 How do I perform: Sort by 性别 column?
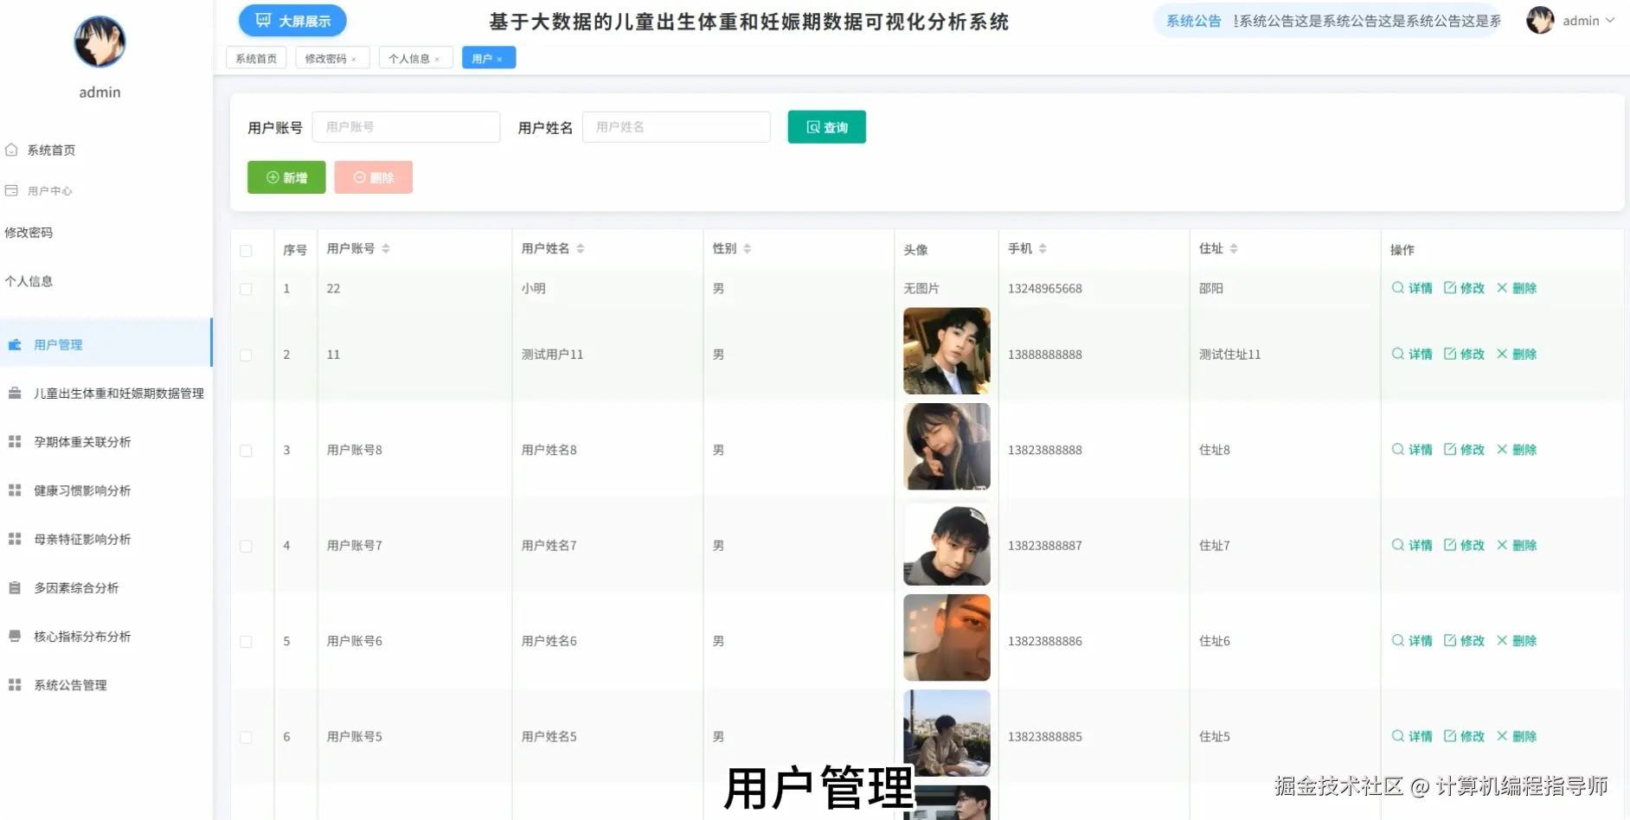tap(747, 248)
